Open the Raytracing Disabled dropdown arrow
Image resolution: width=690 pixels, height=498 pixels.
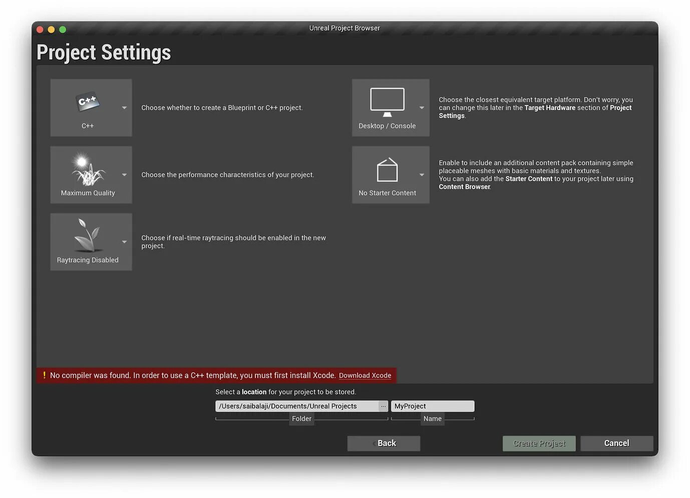tap(124, 242)
